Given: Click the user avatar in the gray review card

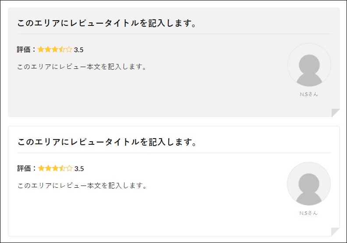Looking at the screenshot, I should point(309,65).
